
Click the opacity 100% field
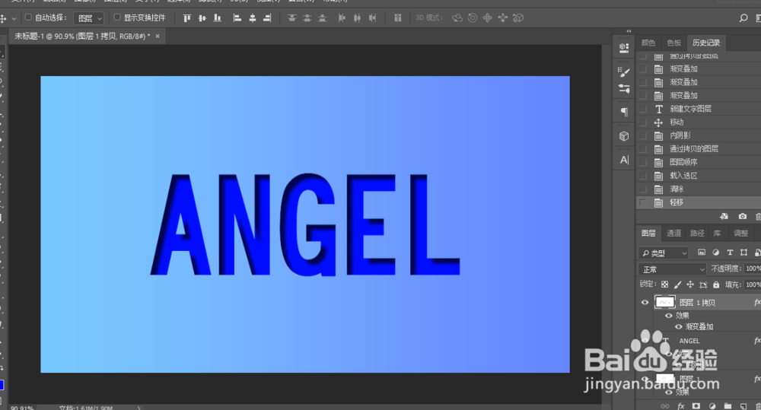point(753,269)
